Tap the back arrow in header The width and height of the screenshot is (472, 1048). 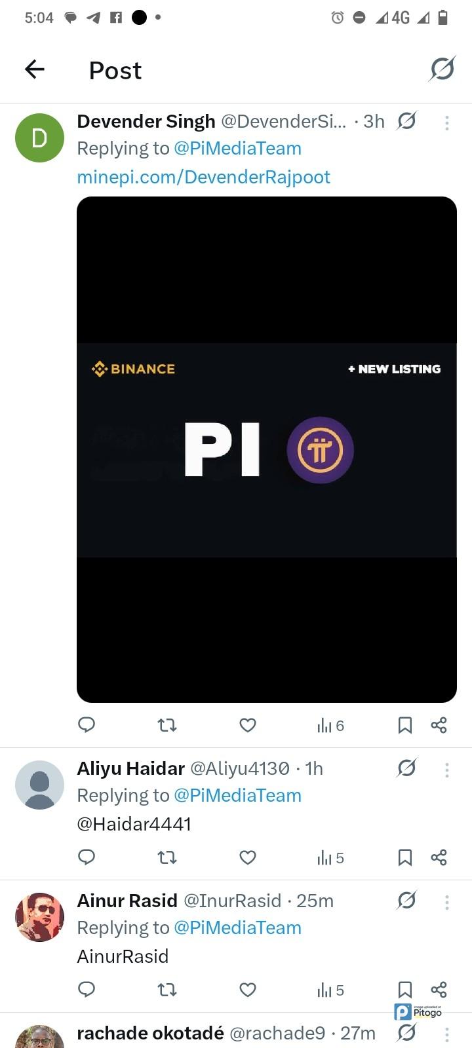35,69
